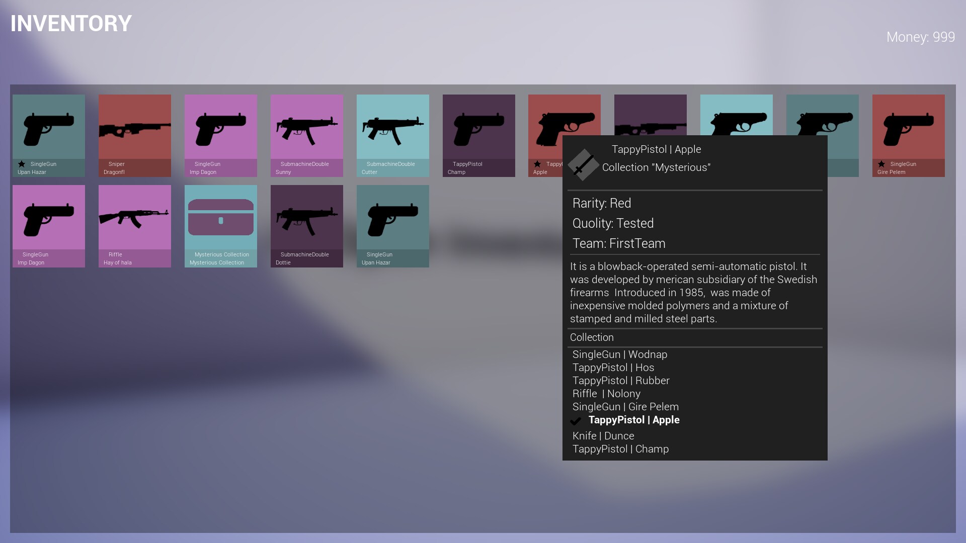The height and width of the screenshot is (543, 966).
Task: Select the Sniper Dragonfl rifle icon
Action: tap(134, 128)
